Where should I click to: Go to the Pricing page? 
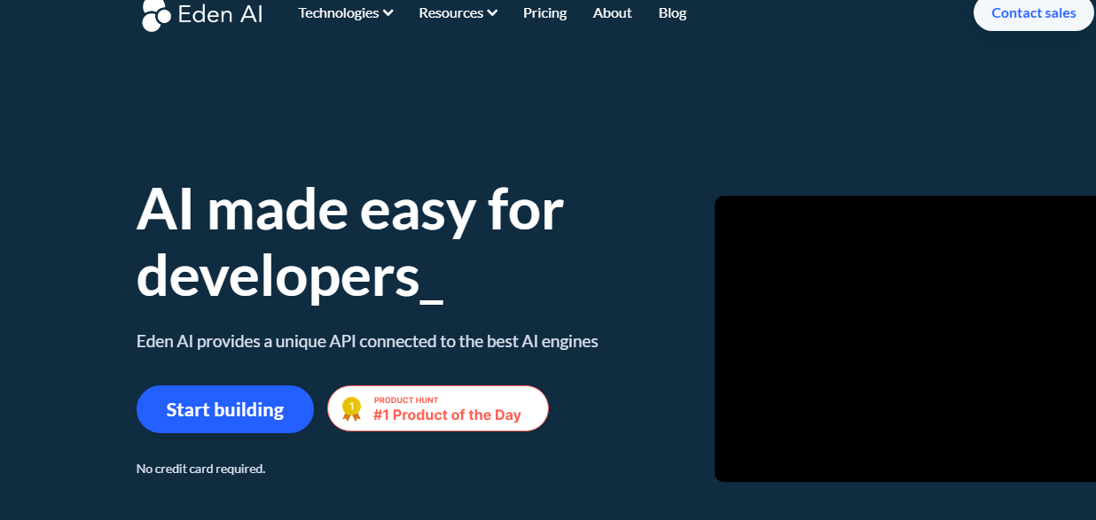(544, 13)
